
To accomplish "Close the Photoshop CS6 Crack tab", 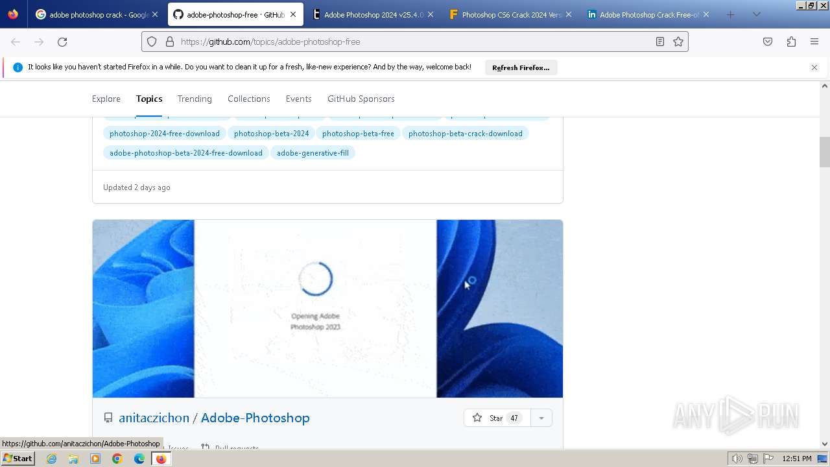I will [x=568, y=14].
